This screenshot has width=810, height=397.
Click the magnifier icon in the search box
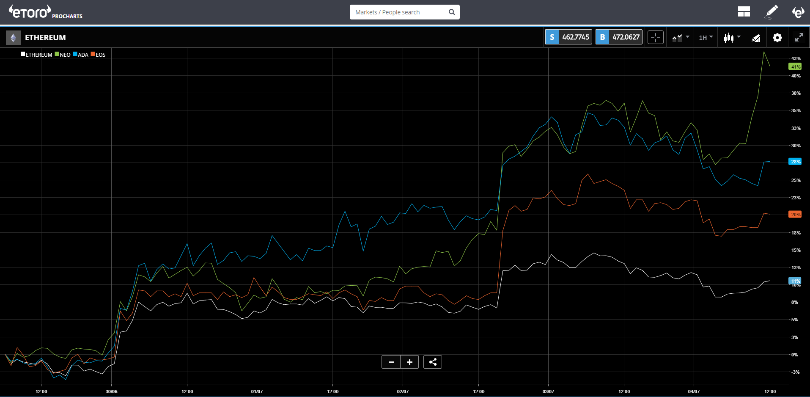click(452, 12)
